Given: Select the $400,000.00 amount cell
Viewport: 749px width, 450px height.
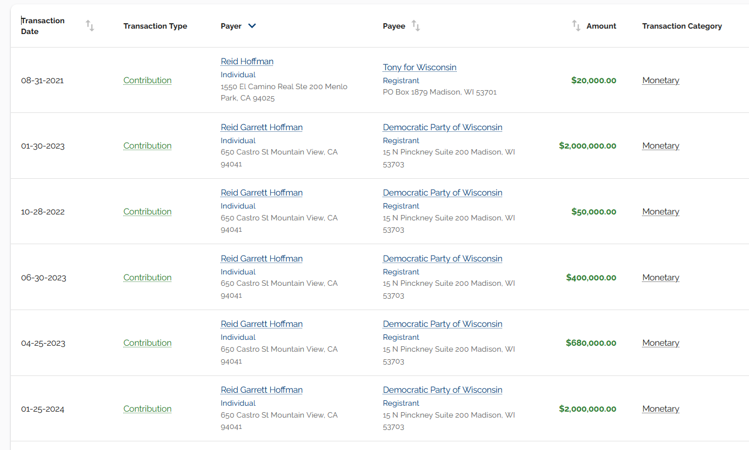Looking at the screenshot, I should (591, 278).
